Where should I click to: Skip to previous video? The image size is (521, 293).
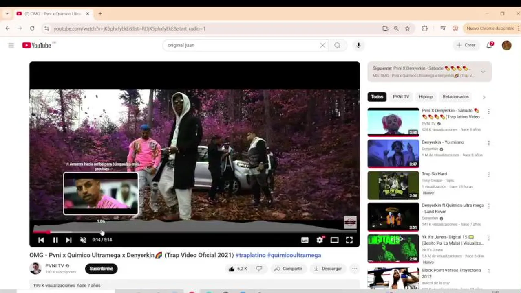coord(41,240)
